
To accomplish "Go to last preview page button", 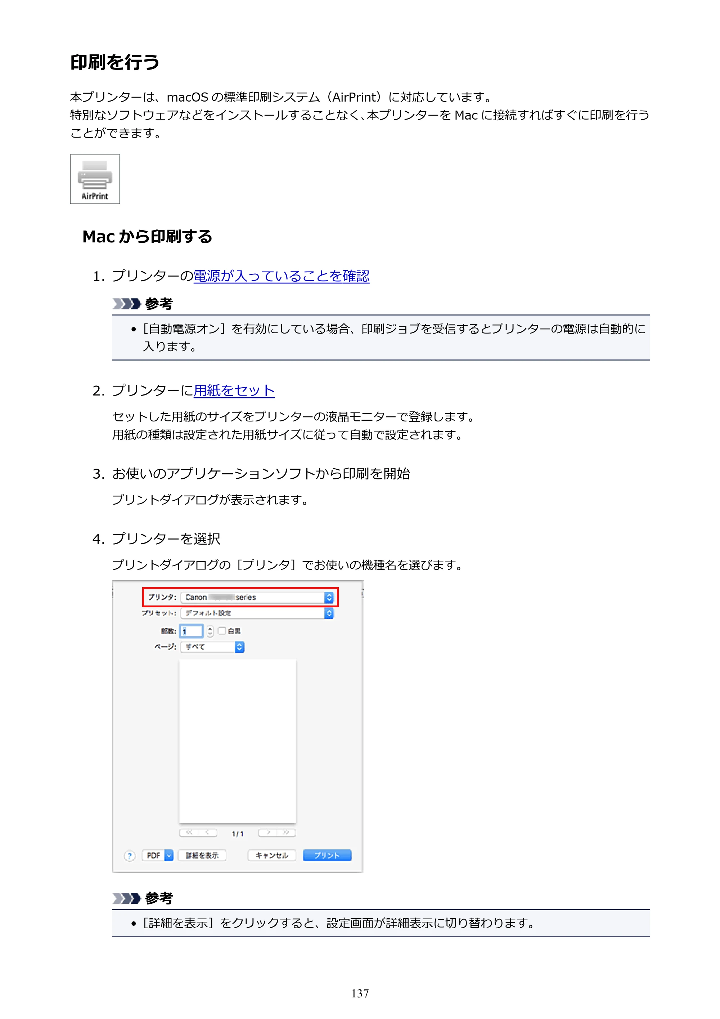I will pyautogui.click(x=287, y=833).
